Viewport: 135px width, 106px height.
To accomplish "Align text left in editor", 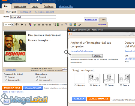I will (x=39, y=25).
